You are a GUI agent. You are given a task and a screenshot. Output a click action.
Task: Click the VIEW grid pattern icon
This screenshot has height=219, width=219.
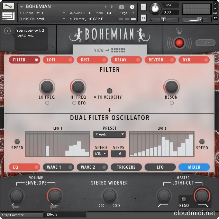pos(118,50)
